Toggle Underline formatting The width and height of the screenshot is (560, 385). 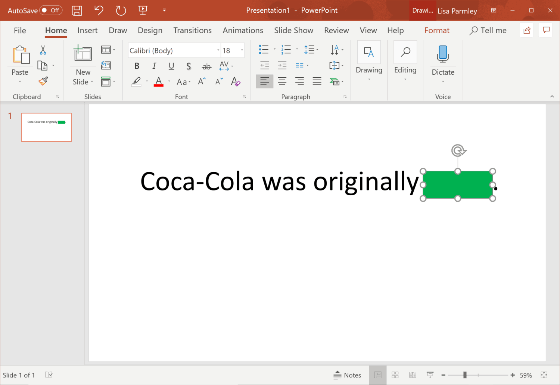point(171,66)
